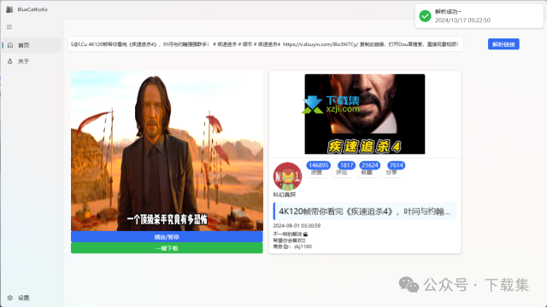Click the home icon in sidebar
547x307 pixels.
[10, 45]
